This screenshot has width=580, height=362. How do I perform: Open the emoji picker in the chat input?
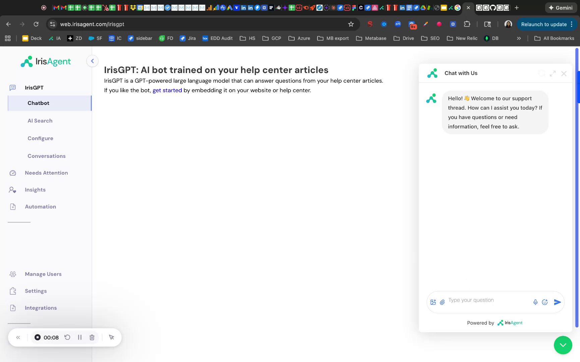click(545, 302)
